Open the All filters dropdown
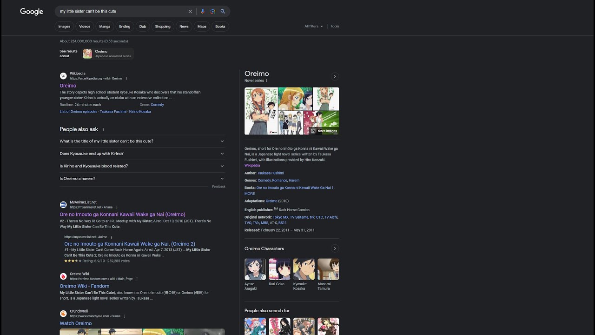This screenshot has width=595, height=335. (314, 27)
